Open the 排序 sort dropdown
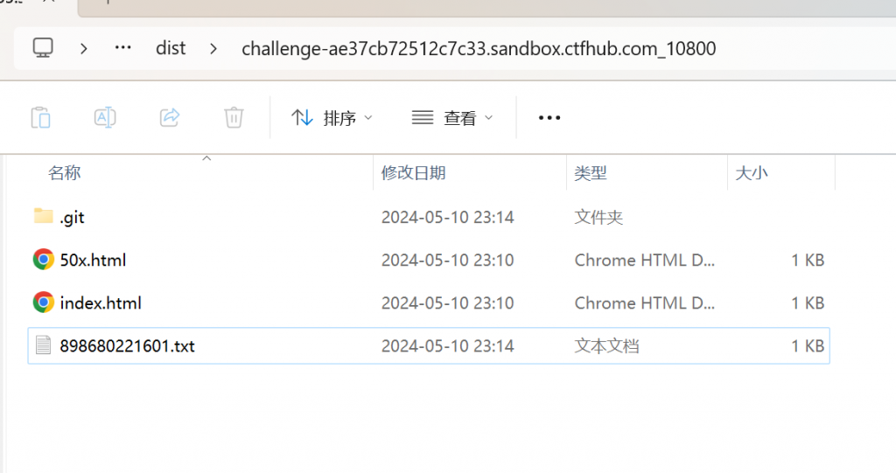 tap(332, 118)
